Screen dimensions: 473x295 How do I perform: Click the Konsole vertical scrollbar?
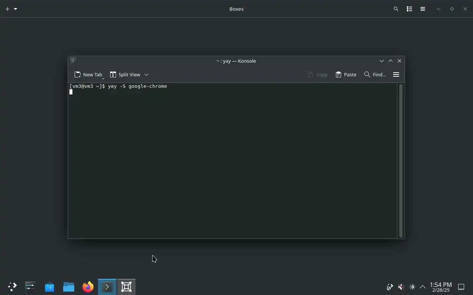(x=401, y=160)
